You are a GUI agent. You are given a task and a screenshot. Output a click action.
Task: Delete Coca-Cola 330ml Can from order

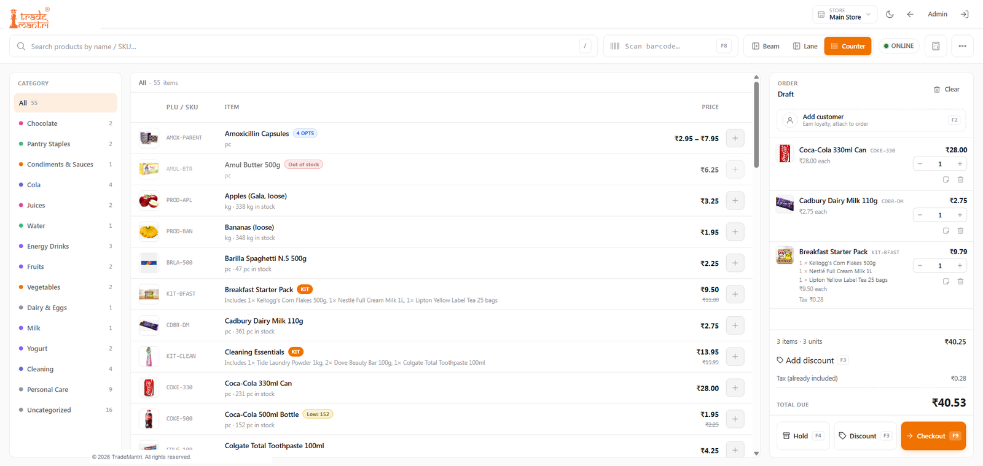[x=960, y=180]
